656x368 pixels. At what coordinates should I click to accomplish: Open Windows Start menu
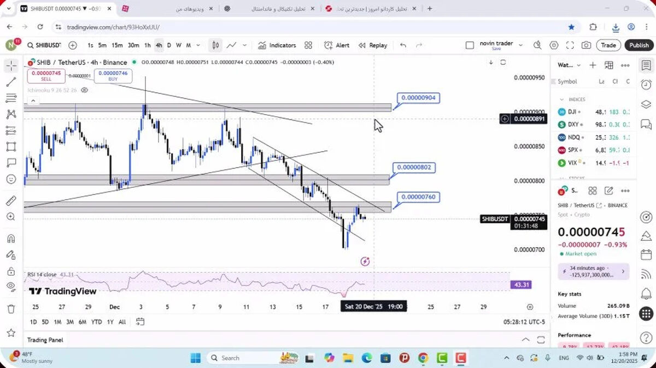(195, 358)
